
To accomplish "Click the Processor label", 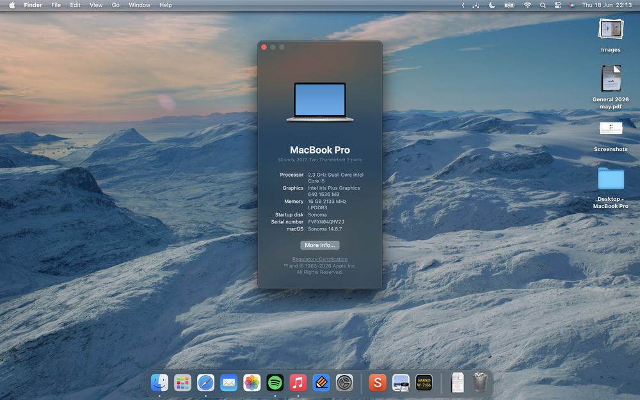I will [291, 175].
